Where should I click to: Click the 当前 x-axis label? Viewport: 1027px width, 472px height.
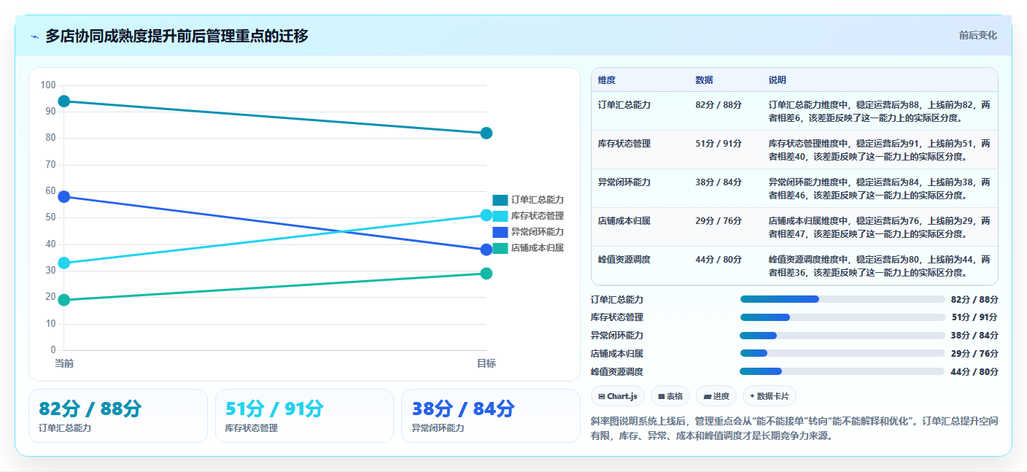point(64,363)
